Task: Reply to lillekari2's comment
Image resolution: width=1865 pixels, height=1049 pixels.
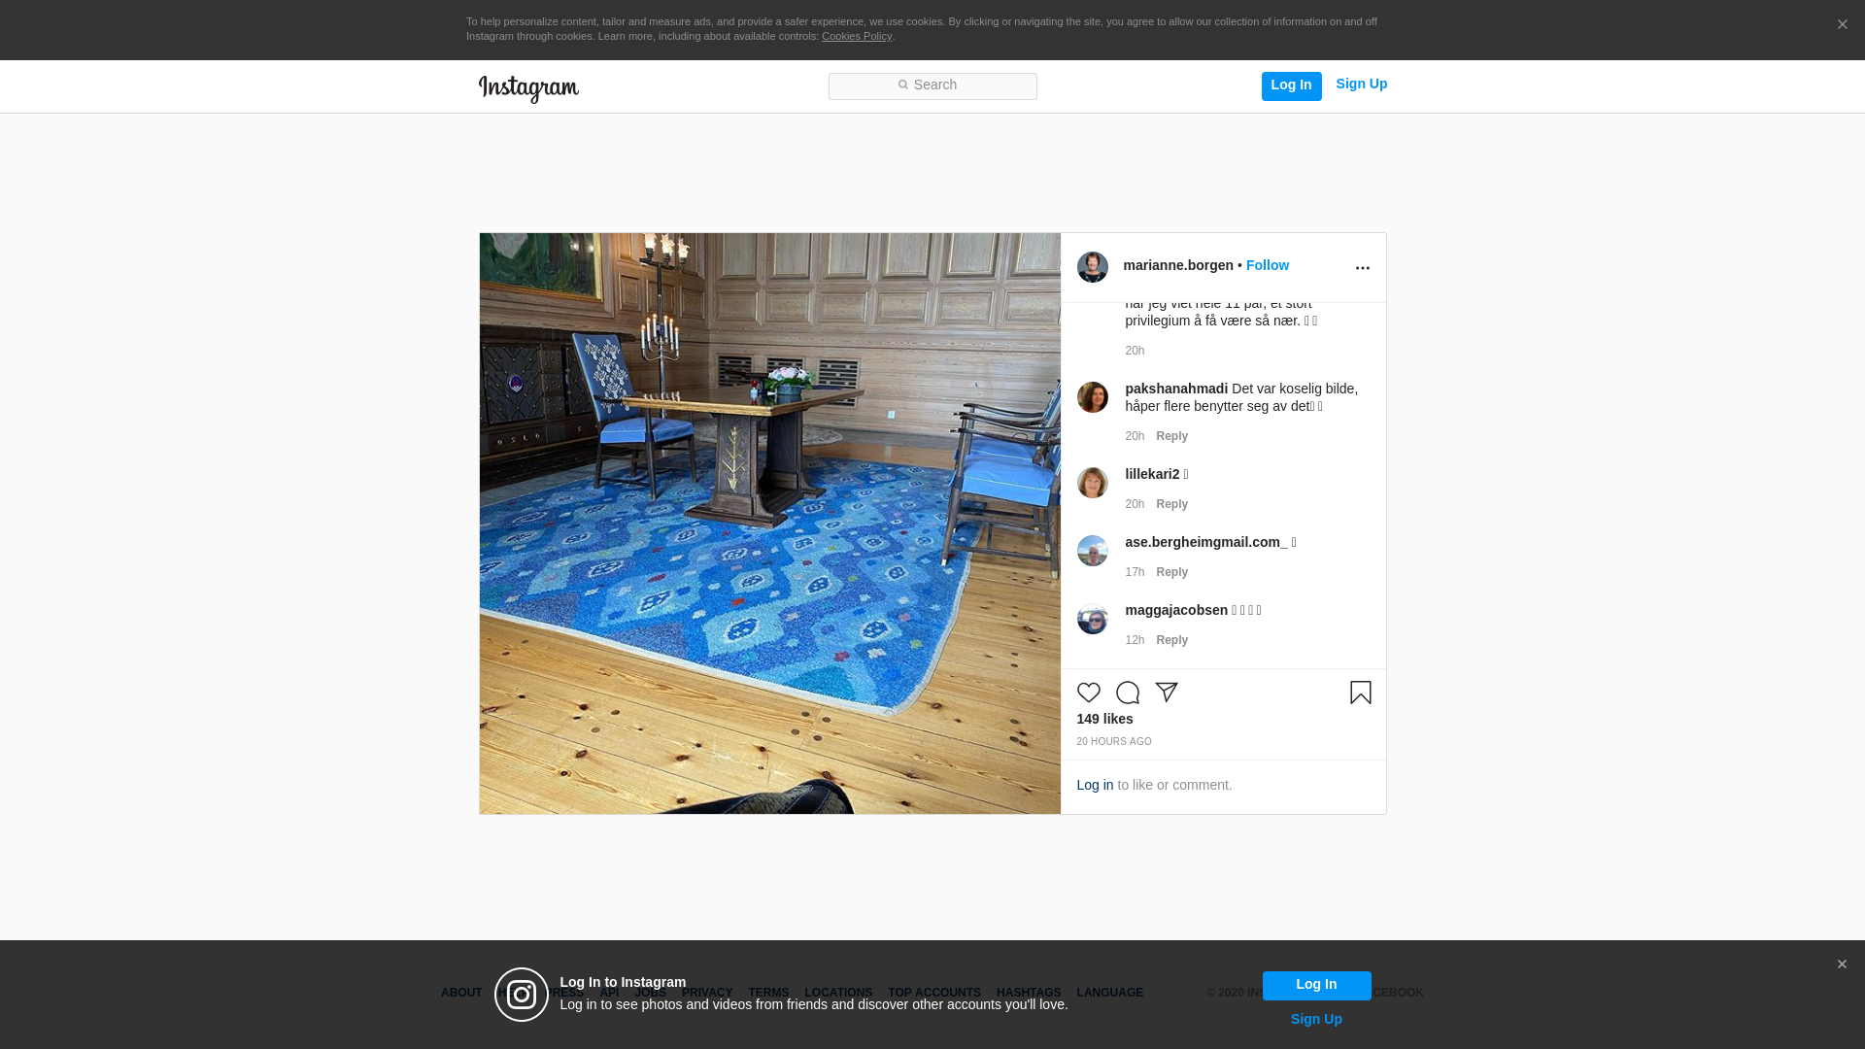Action: click(1171, 504)
